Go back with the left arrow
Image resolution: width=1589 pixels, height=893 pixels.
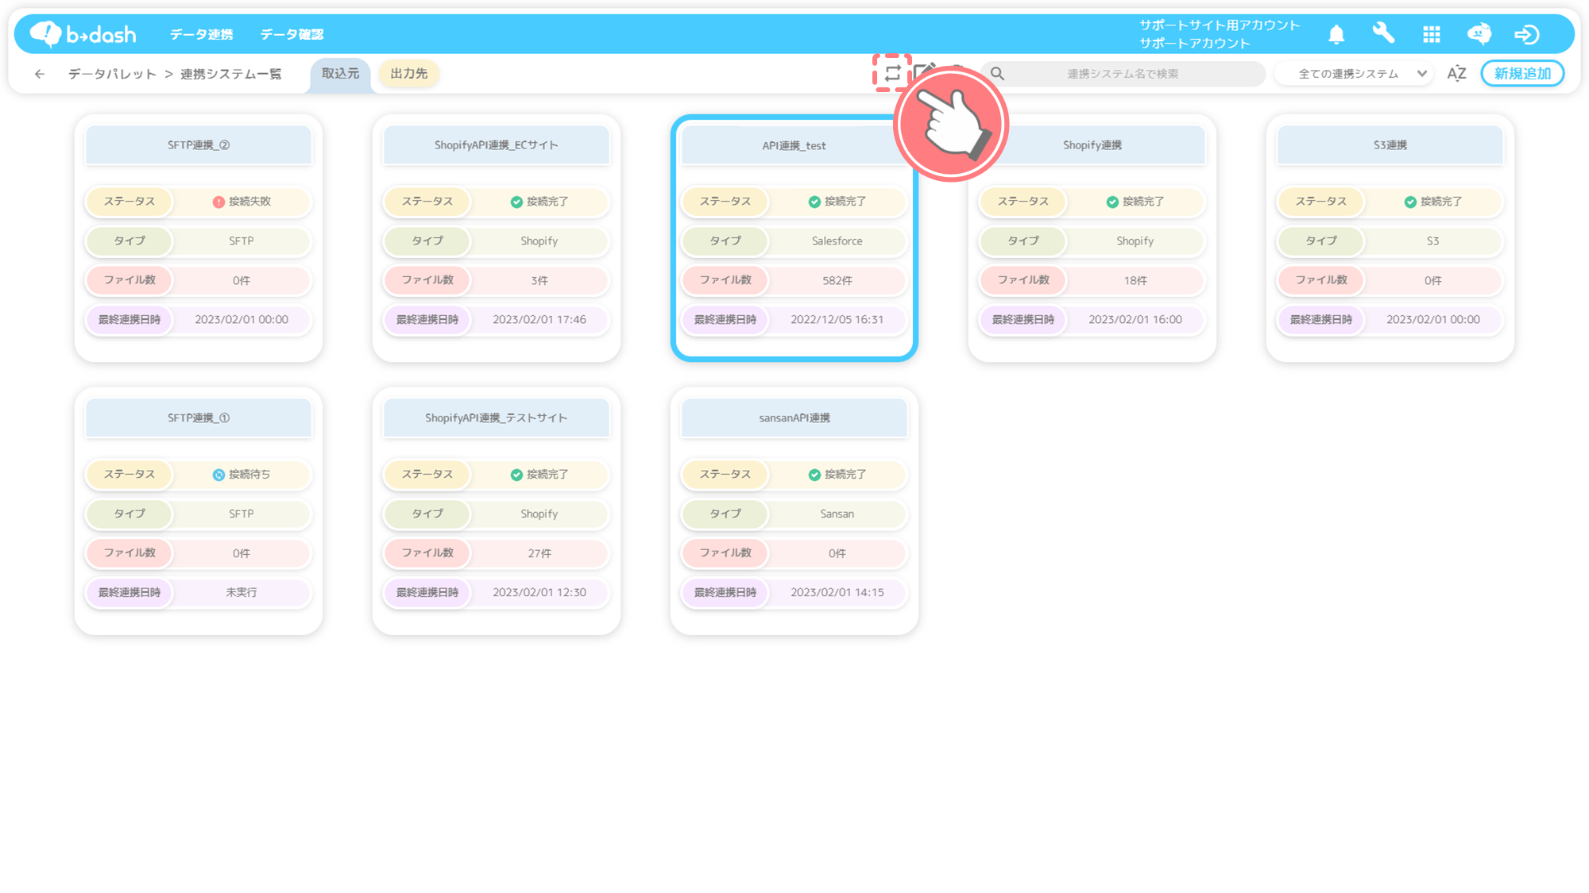pos(40,74)
